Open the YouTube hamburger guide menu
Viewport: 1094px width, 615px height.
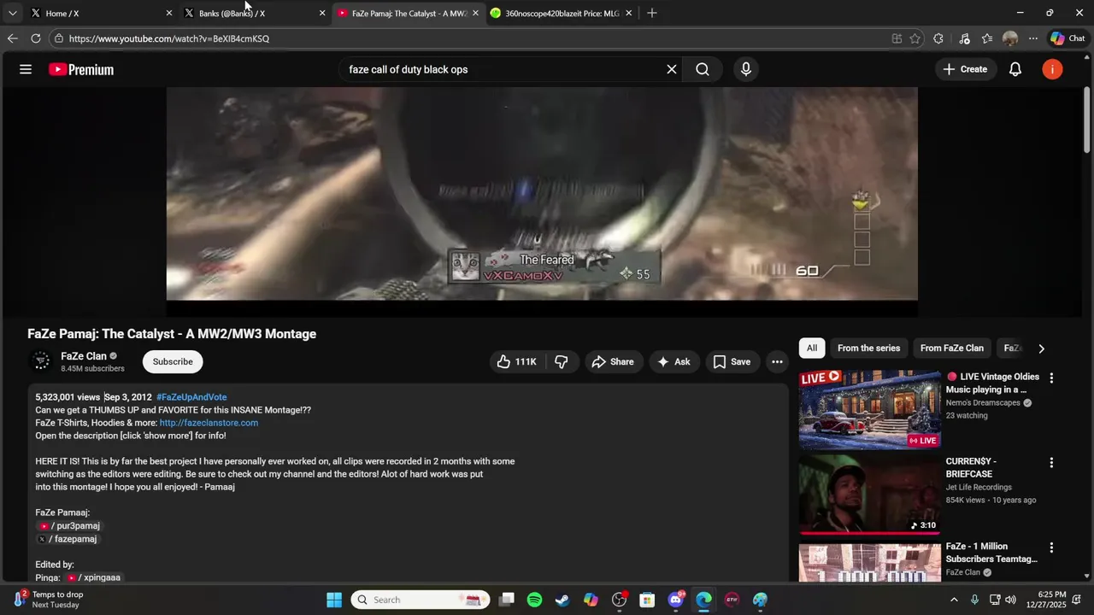(x=26, y=69)
